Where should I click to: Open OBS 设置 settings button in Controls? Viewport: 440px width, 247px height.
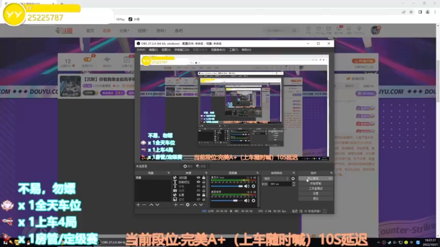click(x=316, y=194)
